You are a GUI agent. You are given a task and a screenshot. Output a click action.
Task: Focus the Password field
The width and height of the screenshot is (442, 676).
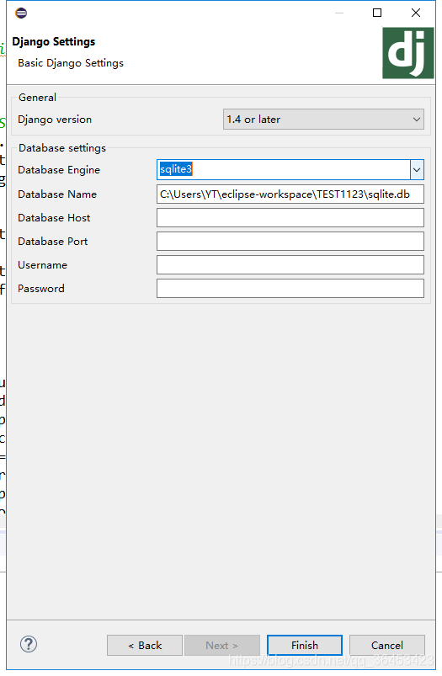(x=290, y=289)
